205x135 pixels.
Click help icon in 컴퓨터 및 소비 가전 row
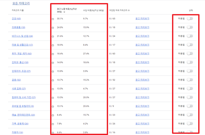point(53,98)
